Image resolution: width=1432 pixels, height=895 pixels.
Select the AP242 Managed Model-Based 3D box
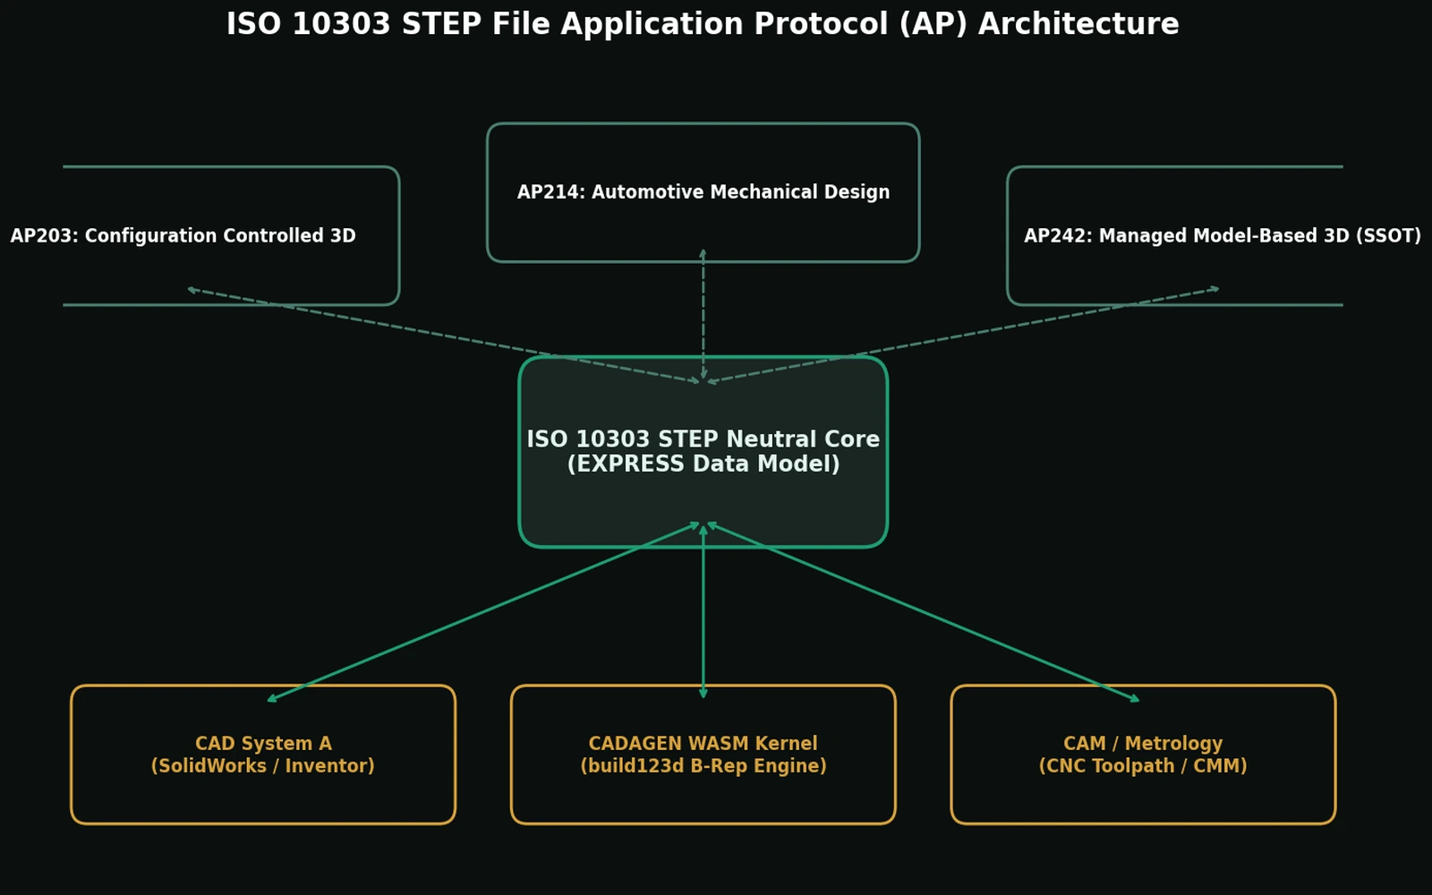1175,235
